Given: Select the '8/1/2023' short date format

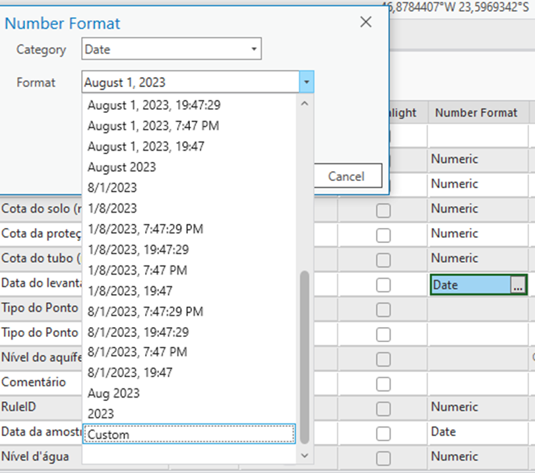Looking at the screenshot, I should (x=112, y=188).
